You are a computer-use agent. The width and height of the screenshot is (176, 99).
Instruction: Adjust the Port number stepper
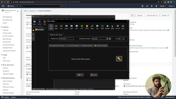tap(123, 38)
